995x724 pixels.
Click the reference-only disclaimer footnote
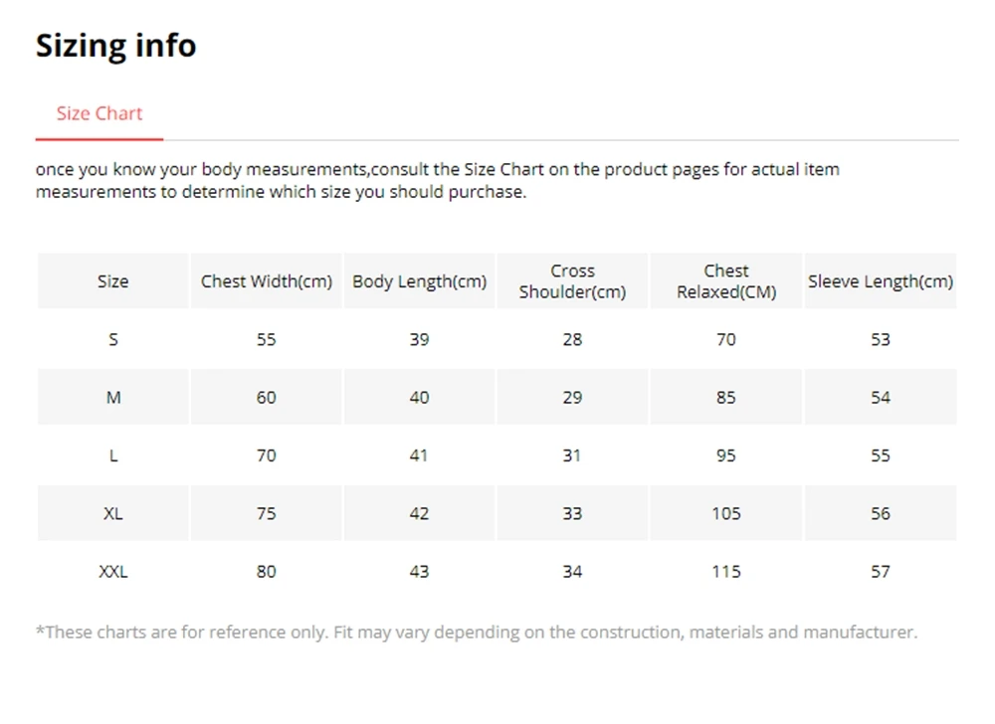pos(477,633)
